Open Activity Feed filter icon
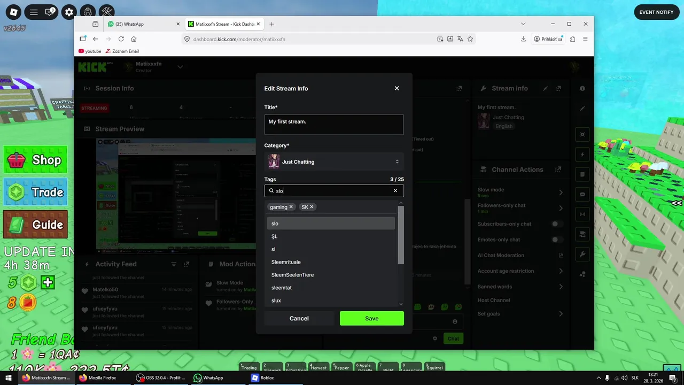The width and height of the screenshot is (684, 385). coord(174,264)
